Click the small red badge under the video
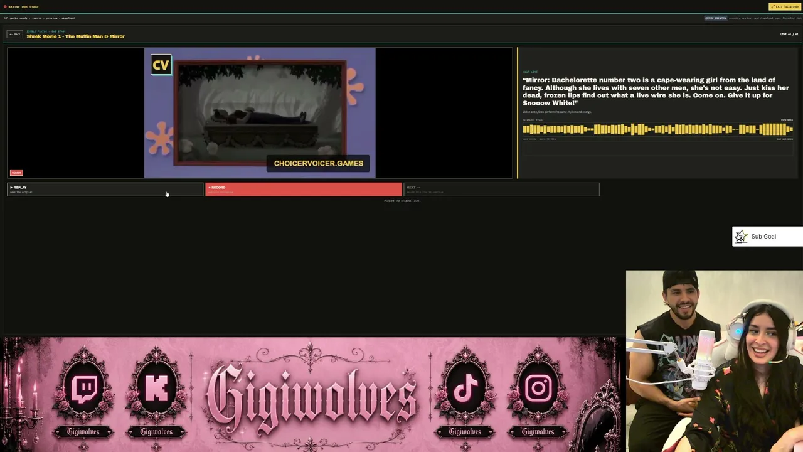Viewport: 803px width, 452px height. pos(16,173)
